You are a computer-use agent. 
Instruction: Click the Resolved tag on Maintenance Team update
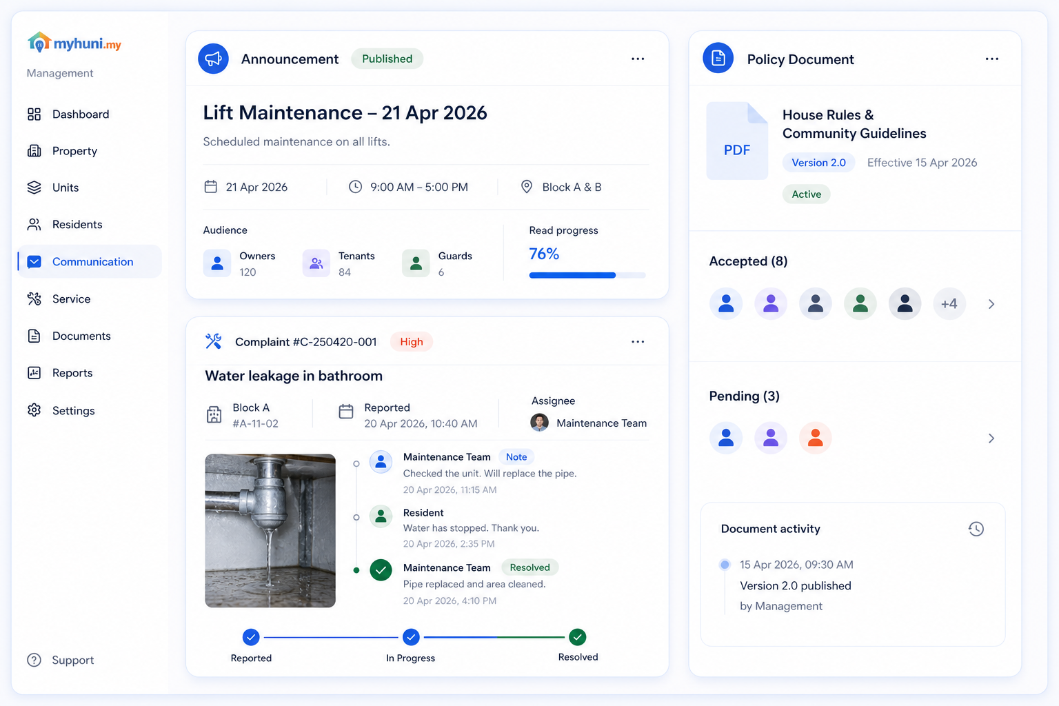click(529, 567)
